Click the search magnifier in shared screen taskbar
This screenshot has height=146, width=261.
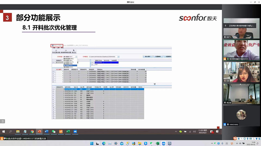coord(10,131)
